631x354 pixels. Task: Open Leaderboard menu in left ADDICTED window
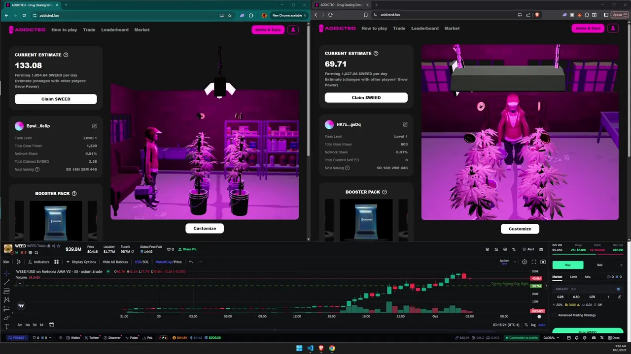(115, 29)
